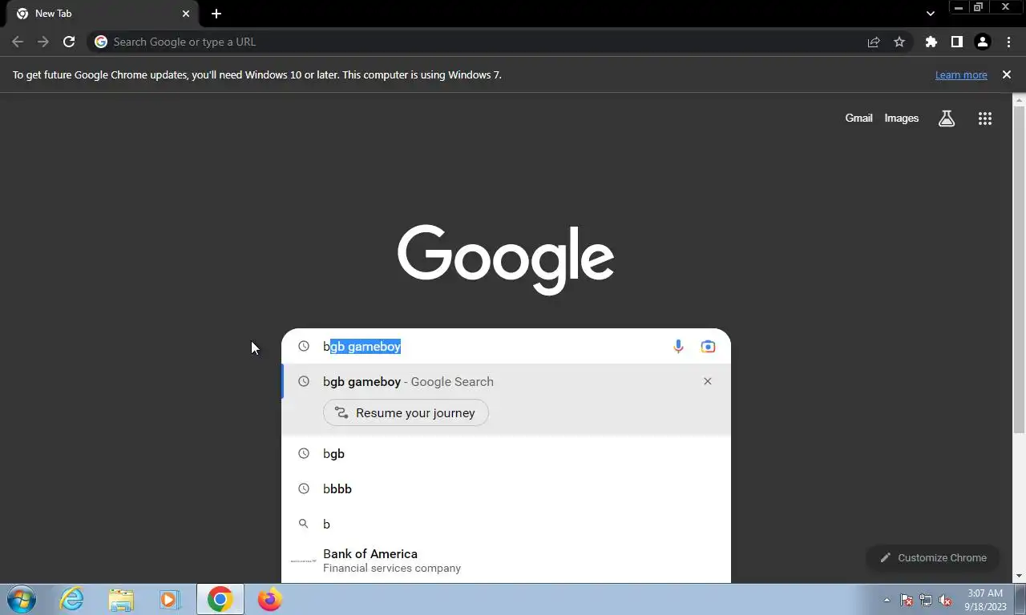The width and height of the screenshot is (1026, 615).
Task: Show hidden system tray icons
Action: [x=887, y=600]
